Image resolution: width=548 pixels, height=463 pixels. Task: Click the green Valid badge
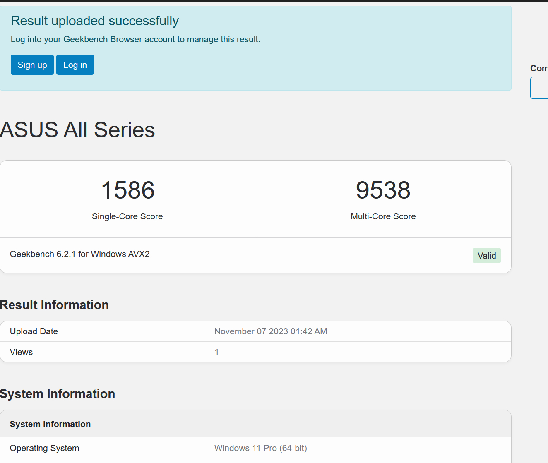pos(487,256)
